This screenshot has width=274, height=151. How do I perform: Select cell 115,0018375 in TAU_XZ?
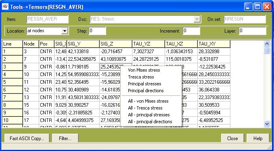tap(181, 59)
